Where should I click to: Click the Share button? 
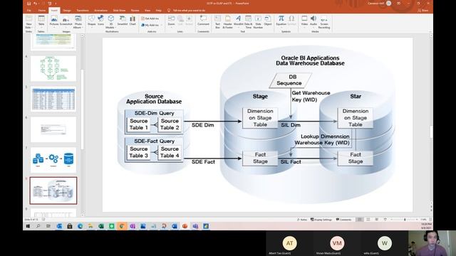(423, 11)
